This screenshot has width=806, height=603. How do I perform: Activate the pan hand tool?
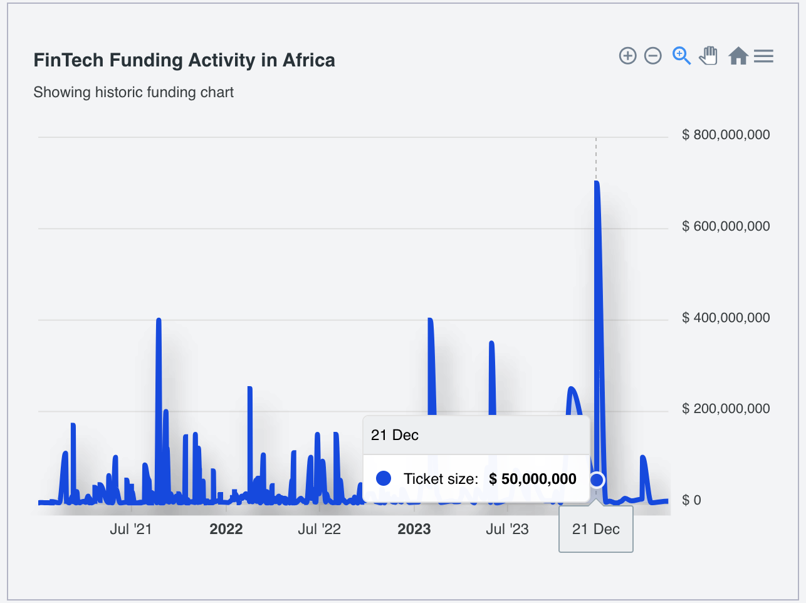click(x=708, y=56)
